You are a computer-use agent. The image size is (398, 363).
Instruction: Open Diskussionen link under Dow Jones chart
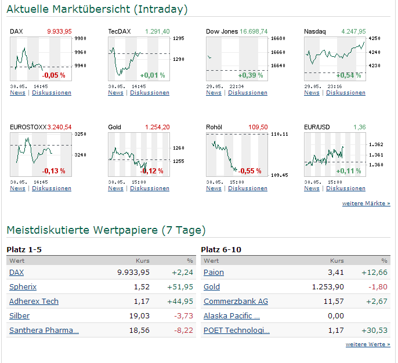coord(248,93)
